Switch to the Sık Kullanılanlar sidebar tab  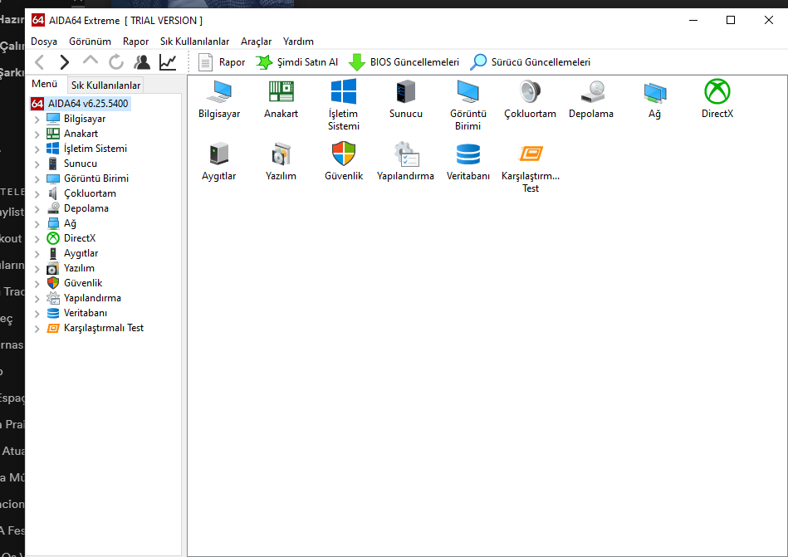tap(105, 86)
